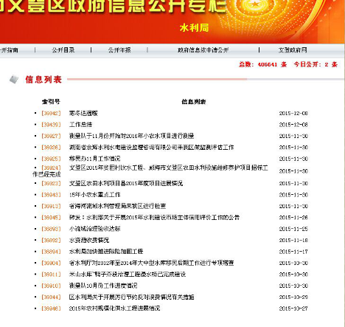Go to 文登政府网 from navigation bar
Image resolution: width=345 pixels, height=327 pixels.
tap(293, 50)
